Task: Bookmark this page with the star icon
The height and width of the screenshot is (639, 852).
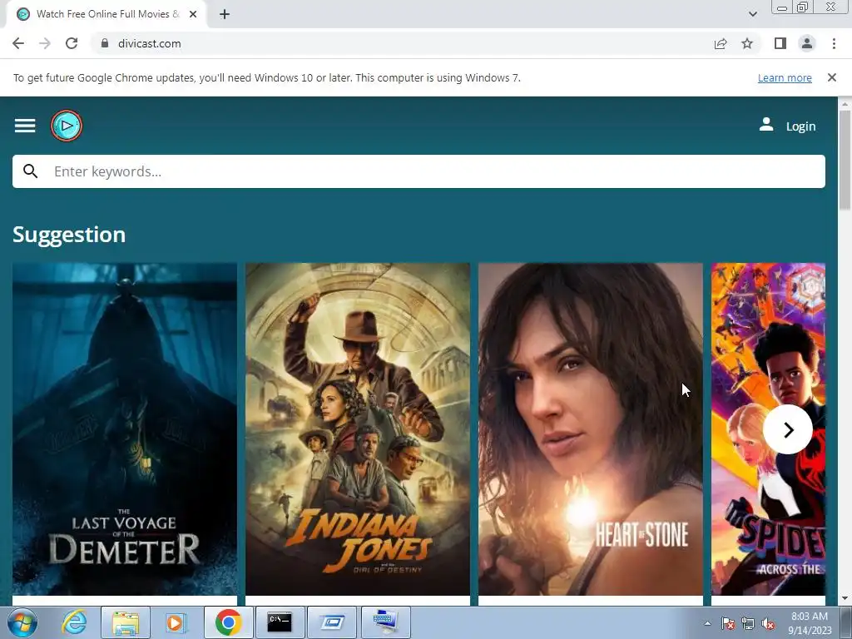Action: pyautogui.click(x=747, y=43)
